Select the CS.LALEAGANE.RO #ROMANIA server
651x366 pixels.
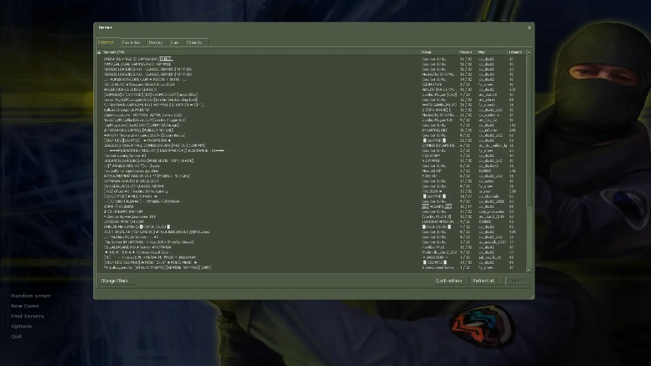(312, 247)
